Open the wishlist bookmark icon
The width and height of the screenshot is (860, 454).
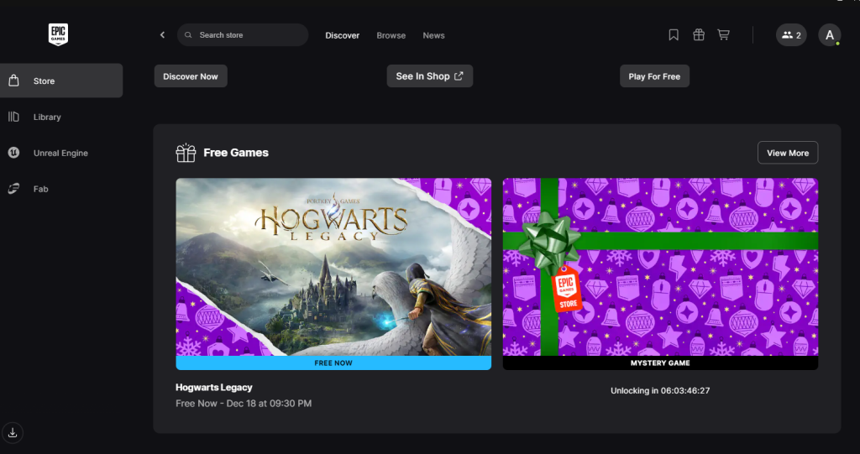click(674, 35)
